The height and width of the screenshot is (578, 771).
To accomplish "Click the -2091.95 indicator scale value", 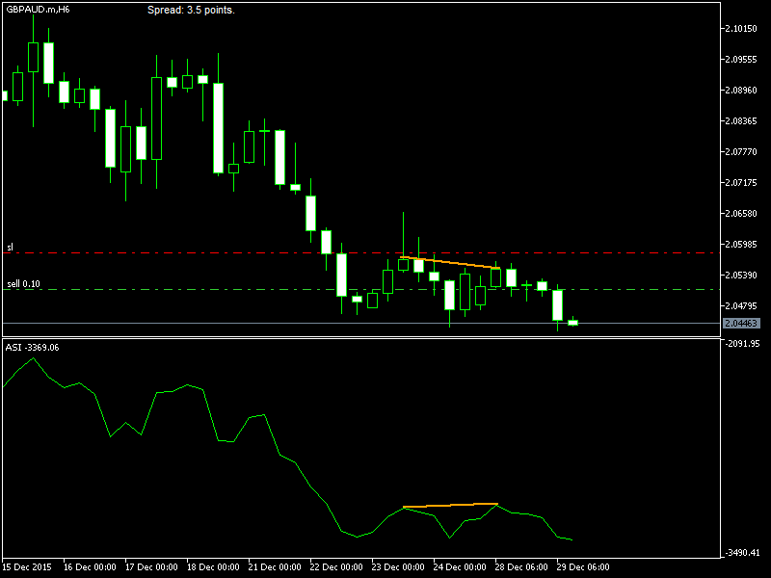I will click(x=742, y=344).
